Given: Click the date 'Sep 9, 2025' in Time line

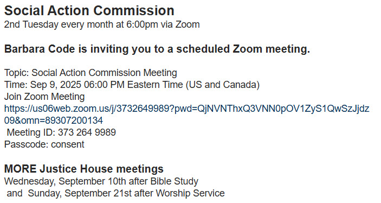Looking at the screenshot, I should [x=55, y=85].
